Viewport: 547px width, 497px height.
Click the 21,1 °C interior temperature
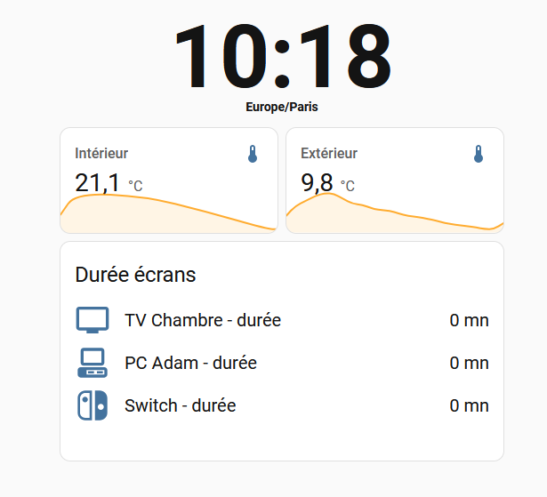pos(108,183)
